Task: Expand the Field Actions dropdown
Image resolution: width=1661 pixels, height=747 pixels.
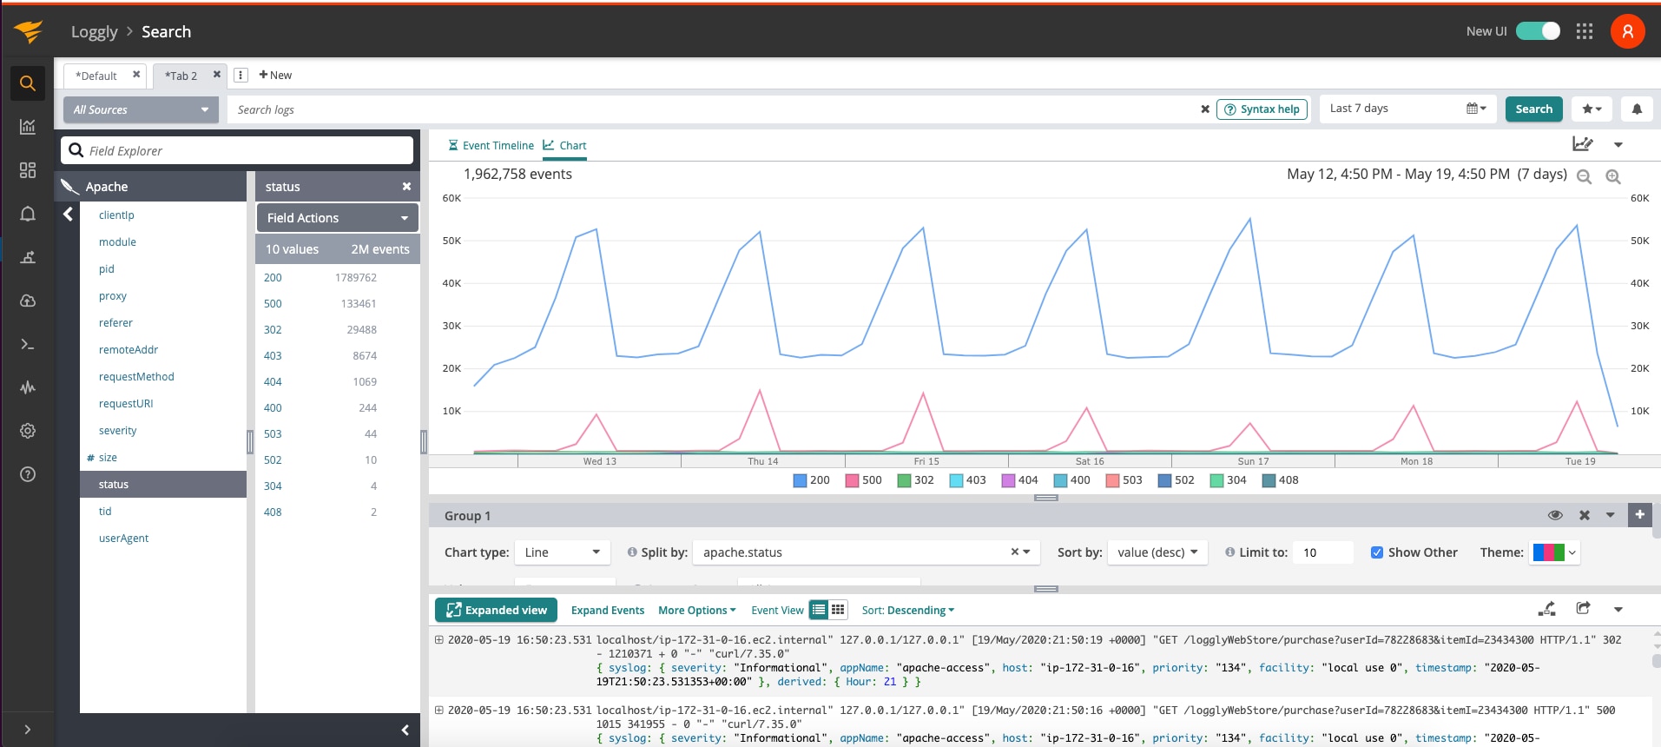Action: pos(337,218)
